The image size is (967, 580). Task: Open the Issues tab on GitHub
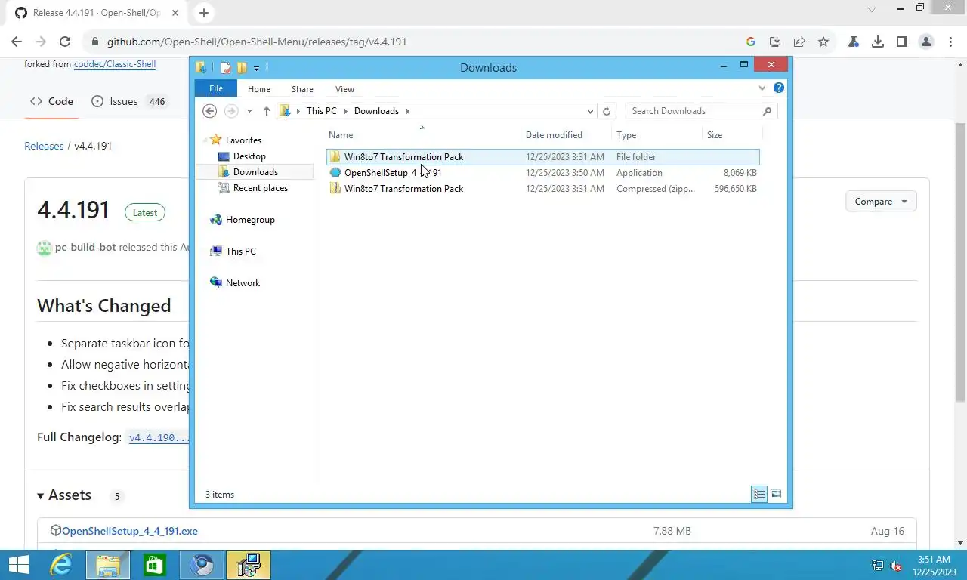point(128,101)
